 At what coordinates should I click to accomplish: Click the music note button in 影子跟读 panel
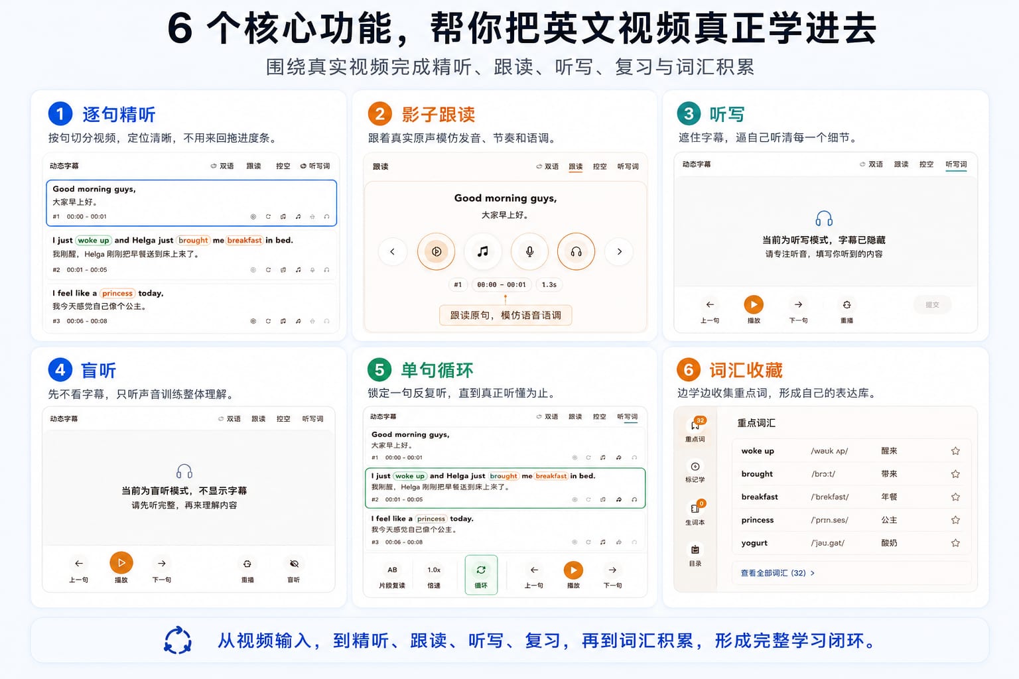pos(483,251)
